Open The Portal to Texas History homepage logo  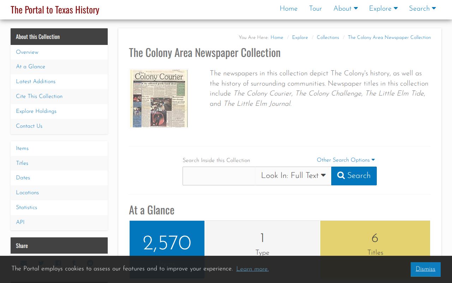pos(55,10)
